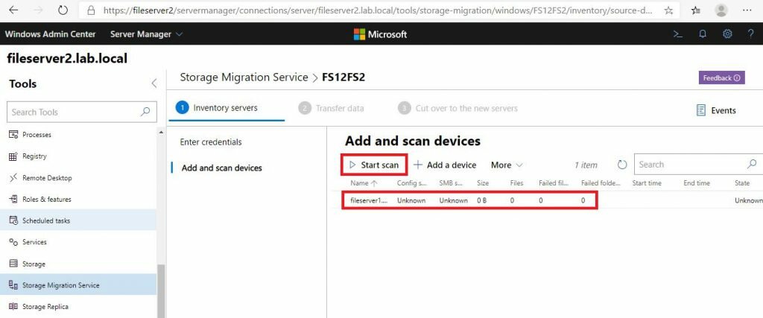Open browser favorites list icon
This screenshot has width=763, height=318.
695,10
